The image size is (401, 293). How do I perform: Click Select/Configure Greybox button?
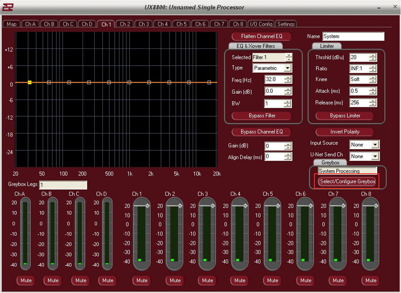347,182
